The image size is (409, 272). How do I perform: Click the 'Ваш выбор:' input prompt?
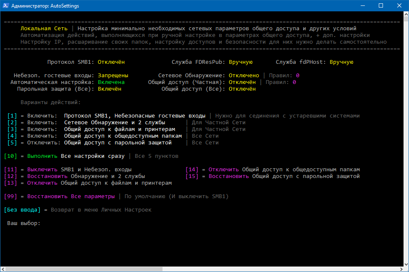click(24, 223)
